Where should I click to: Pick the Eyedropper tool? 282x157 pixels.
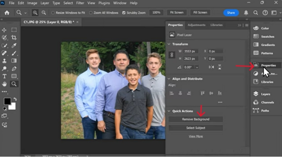[14, 46]
